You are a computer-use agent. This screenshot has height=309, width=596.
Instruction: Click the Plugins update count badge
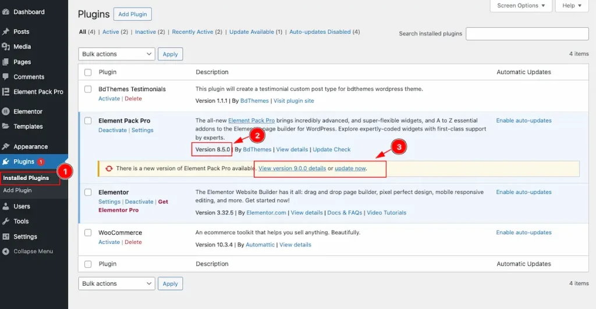point(41,162)
